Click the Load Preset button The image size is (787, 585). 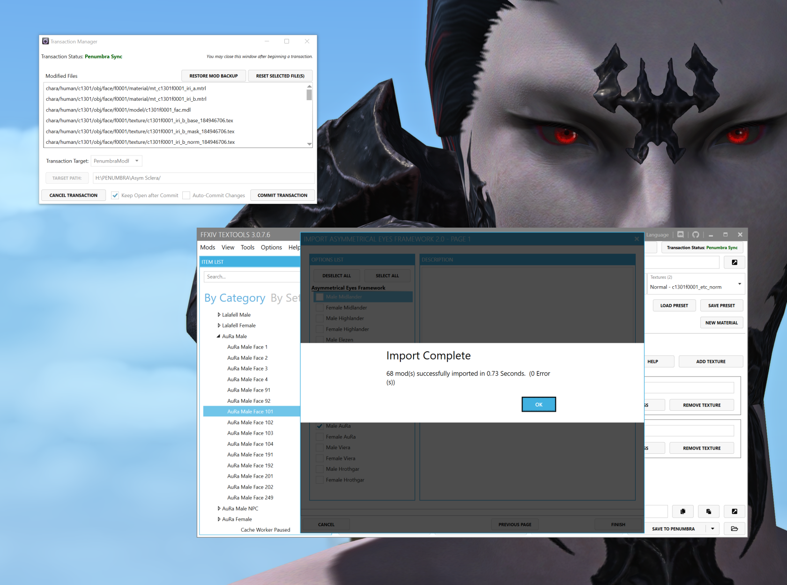click(x=674, y=305)
